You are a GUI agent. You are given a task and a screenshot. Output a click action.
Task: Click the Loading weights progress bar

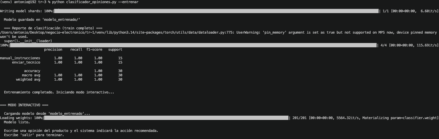(166, 118)
